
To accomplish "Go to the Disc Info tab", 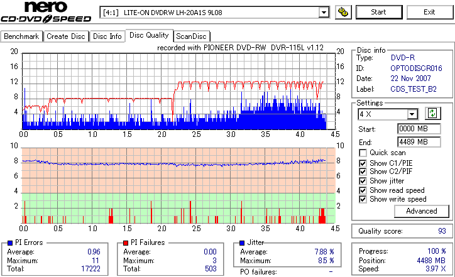I will [107, 36].
